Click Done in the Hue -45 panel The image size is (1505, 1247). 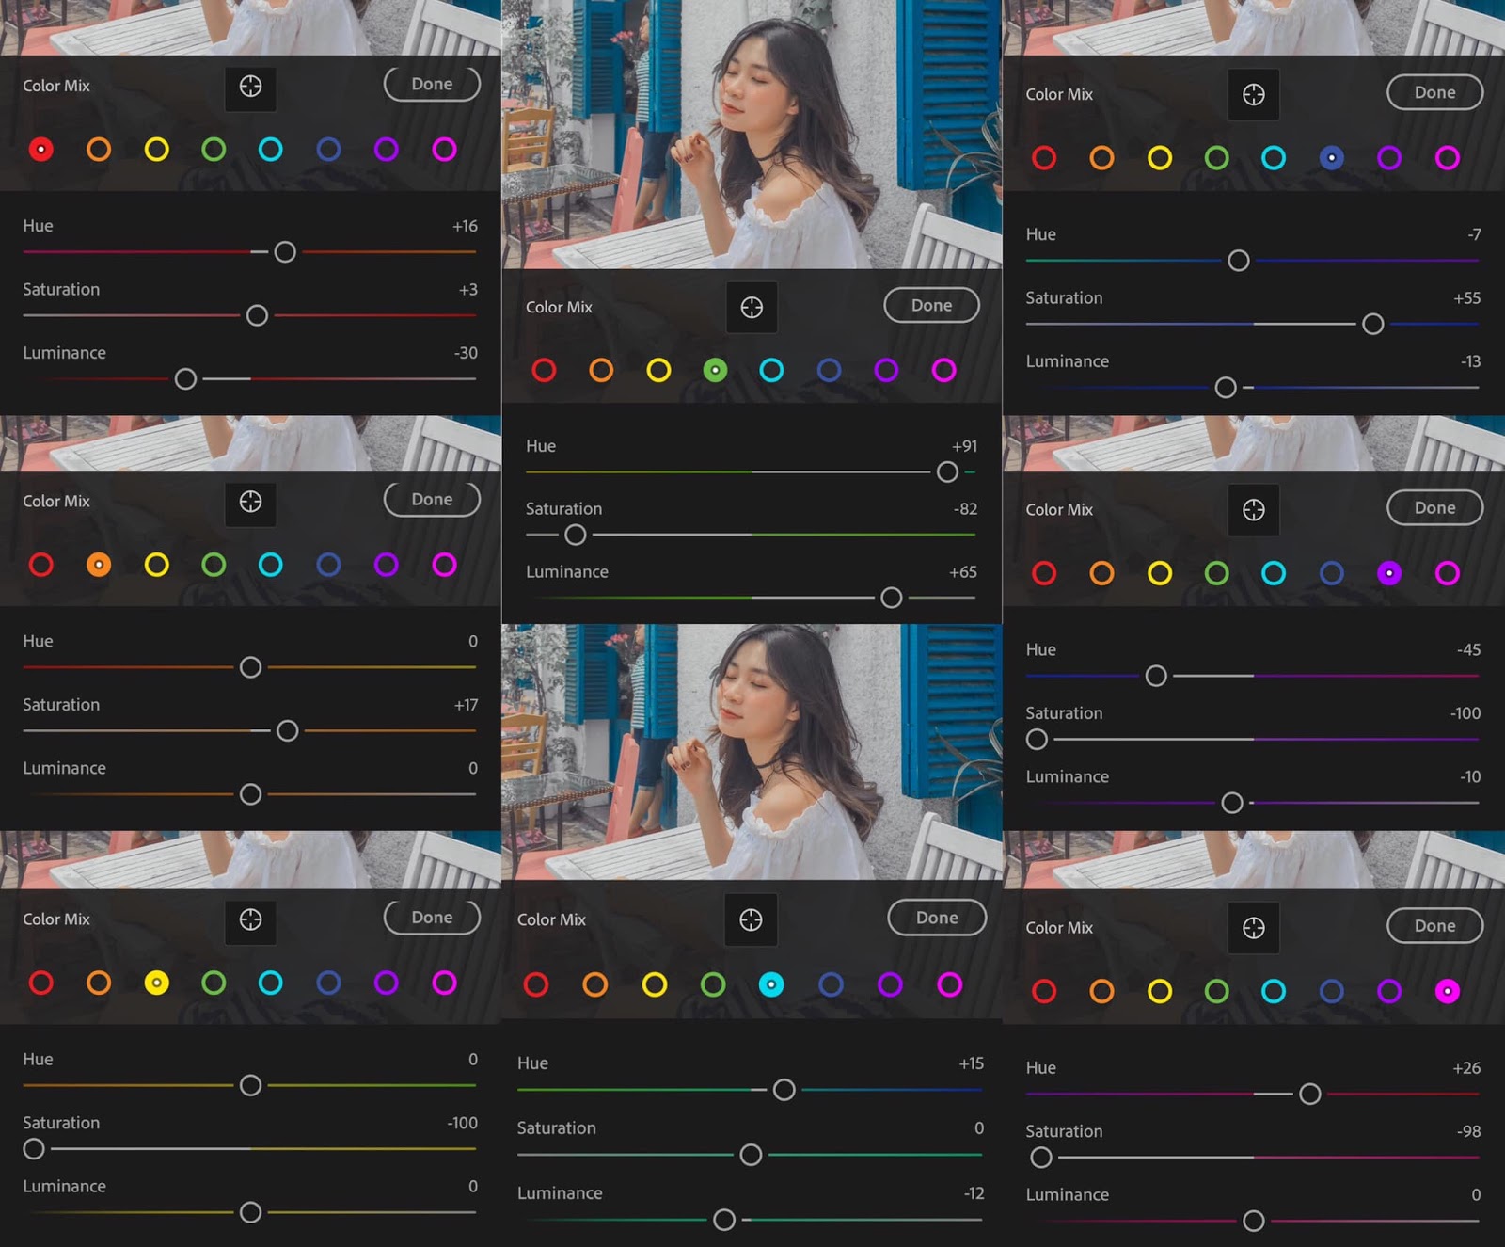(x=1434, y=507)
